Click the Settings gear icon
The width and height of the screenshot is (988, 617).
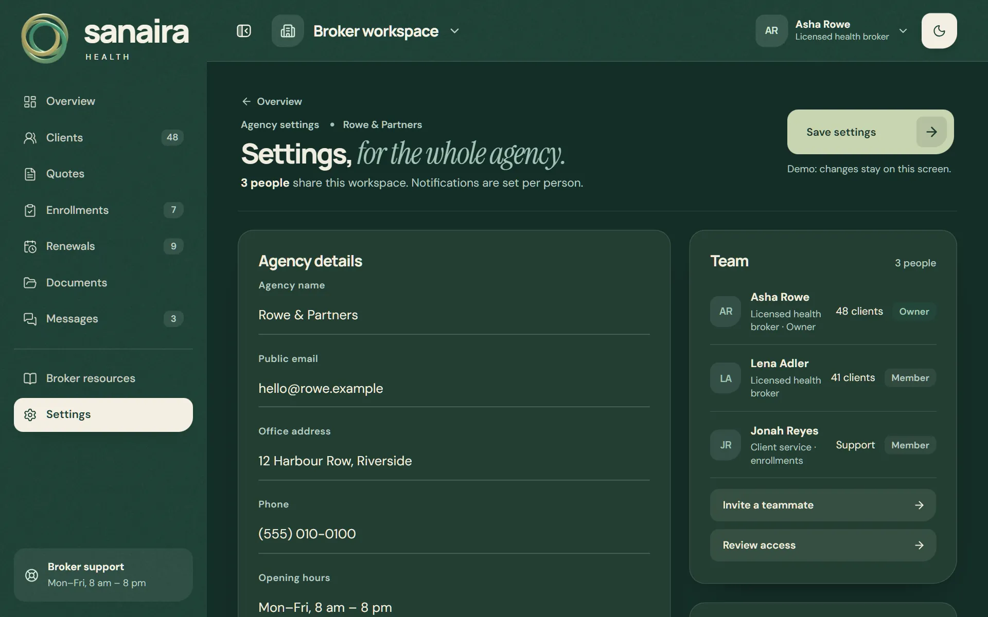pyautogui.click(x=30, y=414)
